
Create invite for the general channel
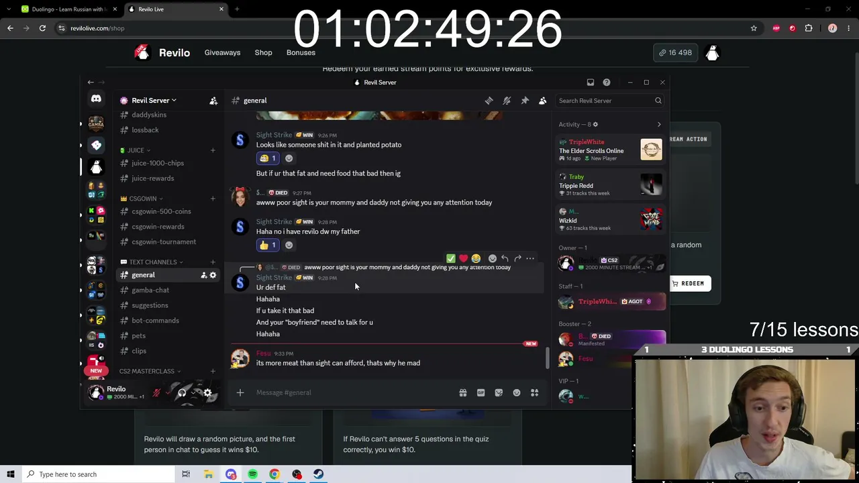pyautogui.click(x=203, y=275)
